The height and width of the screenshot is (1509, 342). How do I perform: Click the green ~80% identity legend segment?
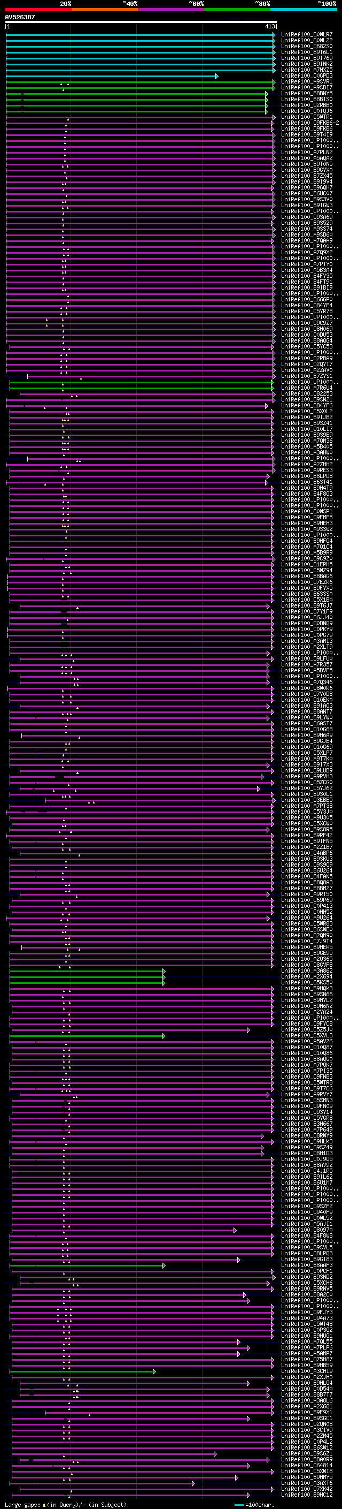237,10
